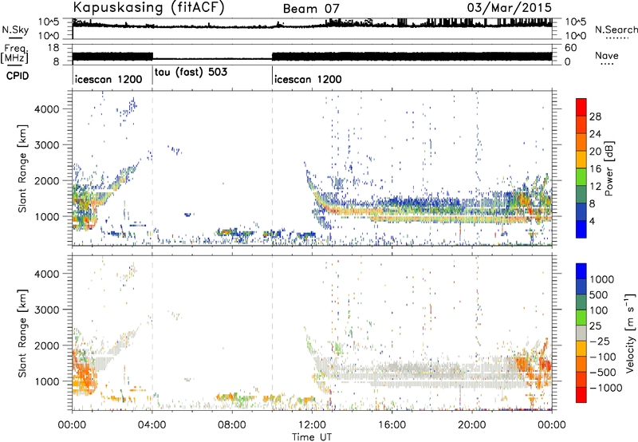Click the '60' tick on Nave axis
This screenshot has width=638, height=442.
click(570, 48)
